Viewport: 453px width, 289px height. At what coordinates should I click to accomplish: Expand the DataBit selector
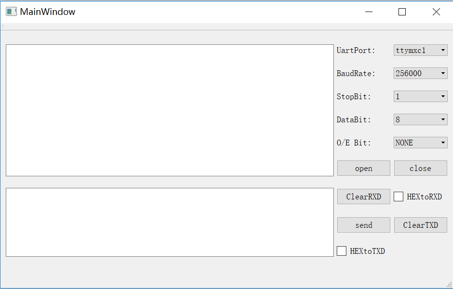(x=420, y=119)
